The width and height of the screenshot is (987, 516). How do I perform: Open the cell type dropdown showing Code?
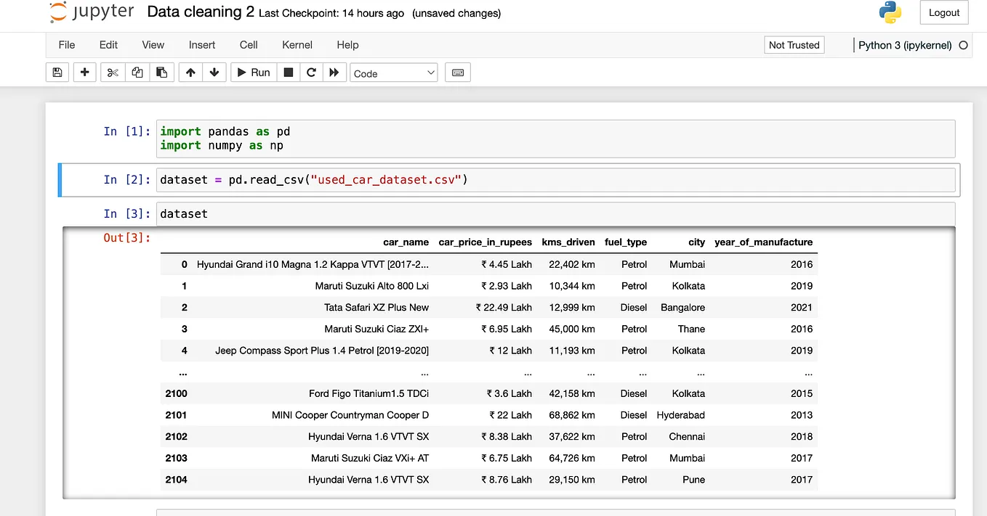coord(393,72)
